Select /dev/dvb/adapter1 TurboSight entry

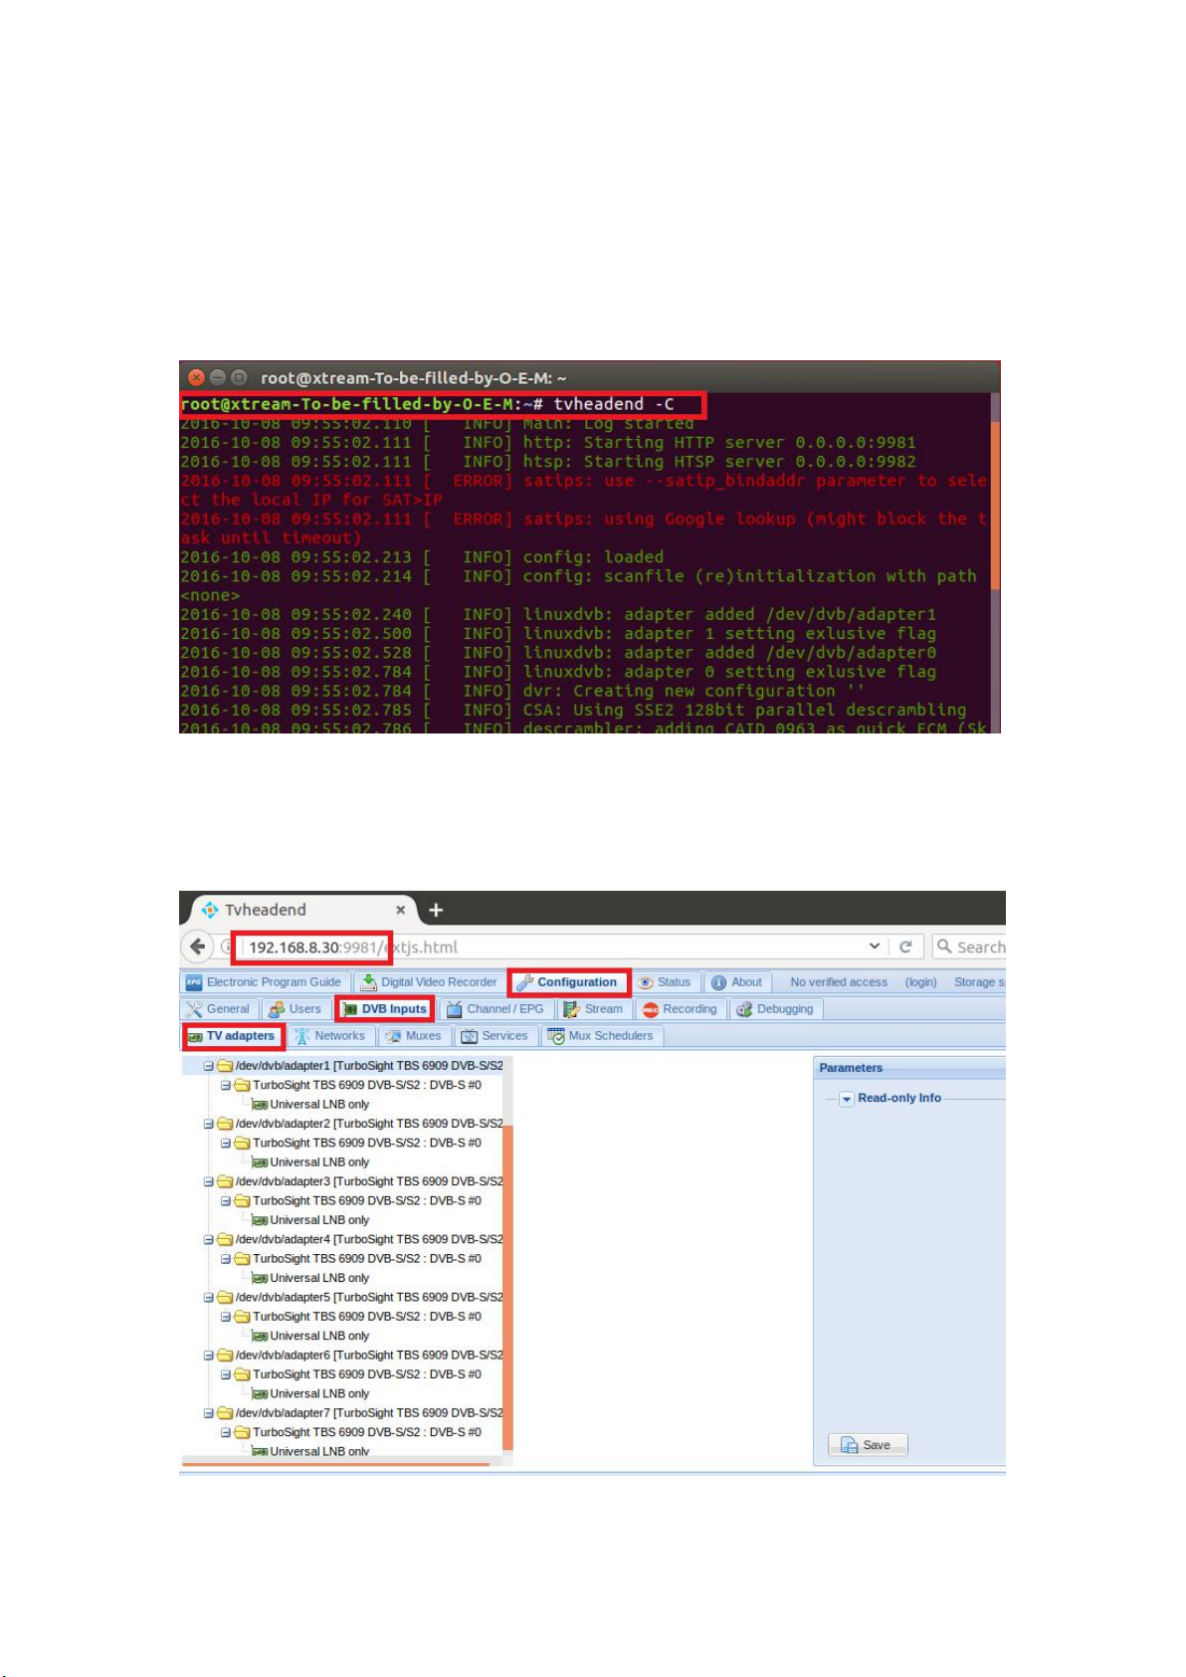[369, 1066]
